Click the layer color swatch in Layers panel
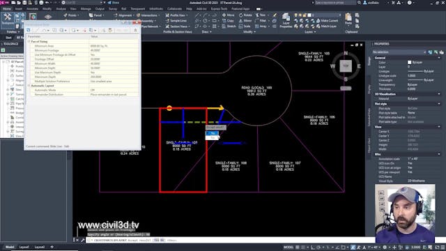 coord(309,15)
